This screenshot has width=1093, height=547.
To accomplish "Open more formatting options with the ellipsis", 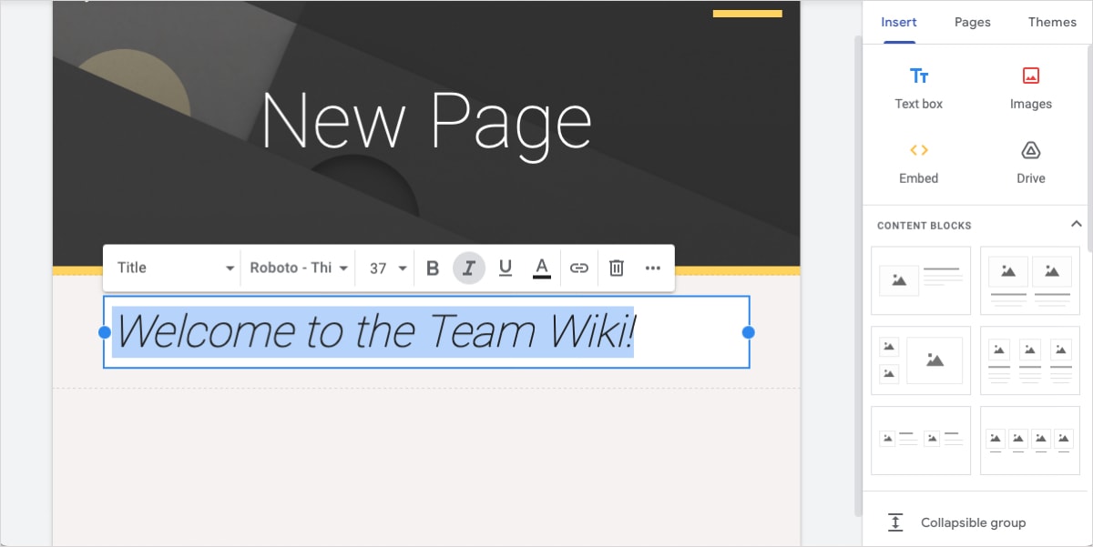I will 652,268.
